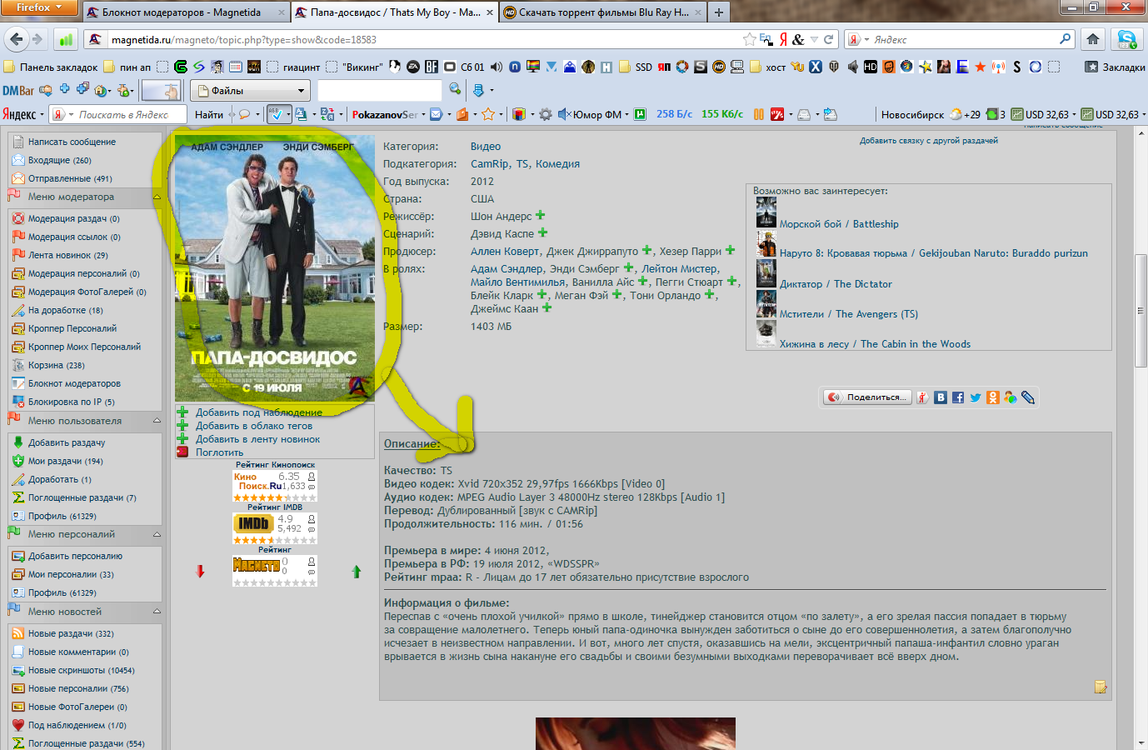Viewport: 1148px width, 750px height.
Task: Open the SSD bookmarks folder
Action: 636,67
